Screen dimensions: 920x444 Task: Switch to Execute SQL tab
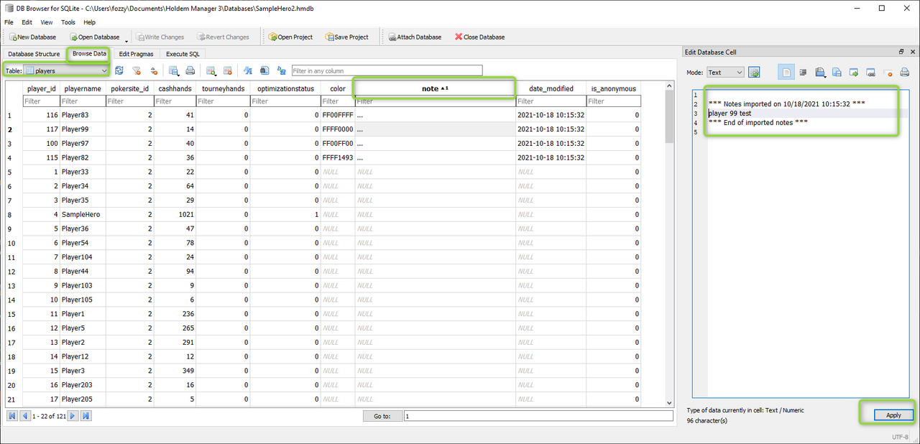click(183, 54)
